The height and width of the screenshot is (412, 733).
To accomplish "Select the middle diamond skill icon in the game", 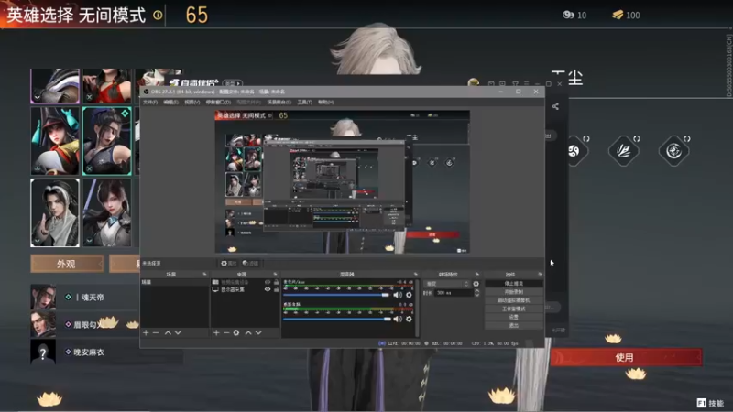I will tap(624, 150).
